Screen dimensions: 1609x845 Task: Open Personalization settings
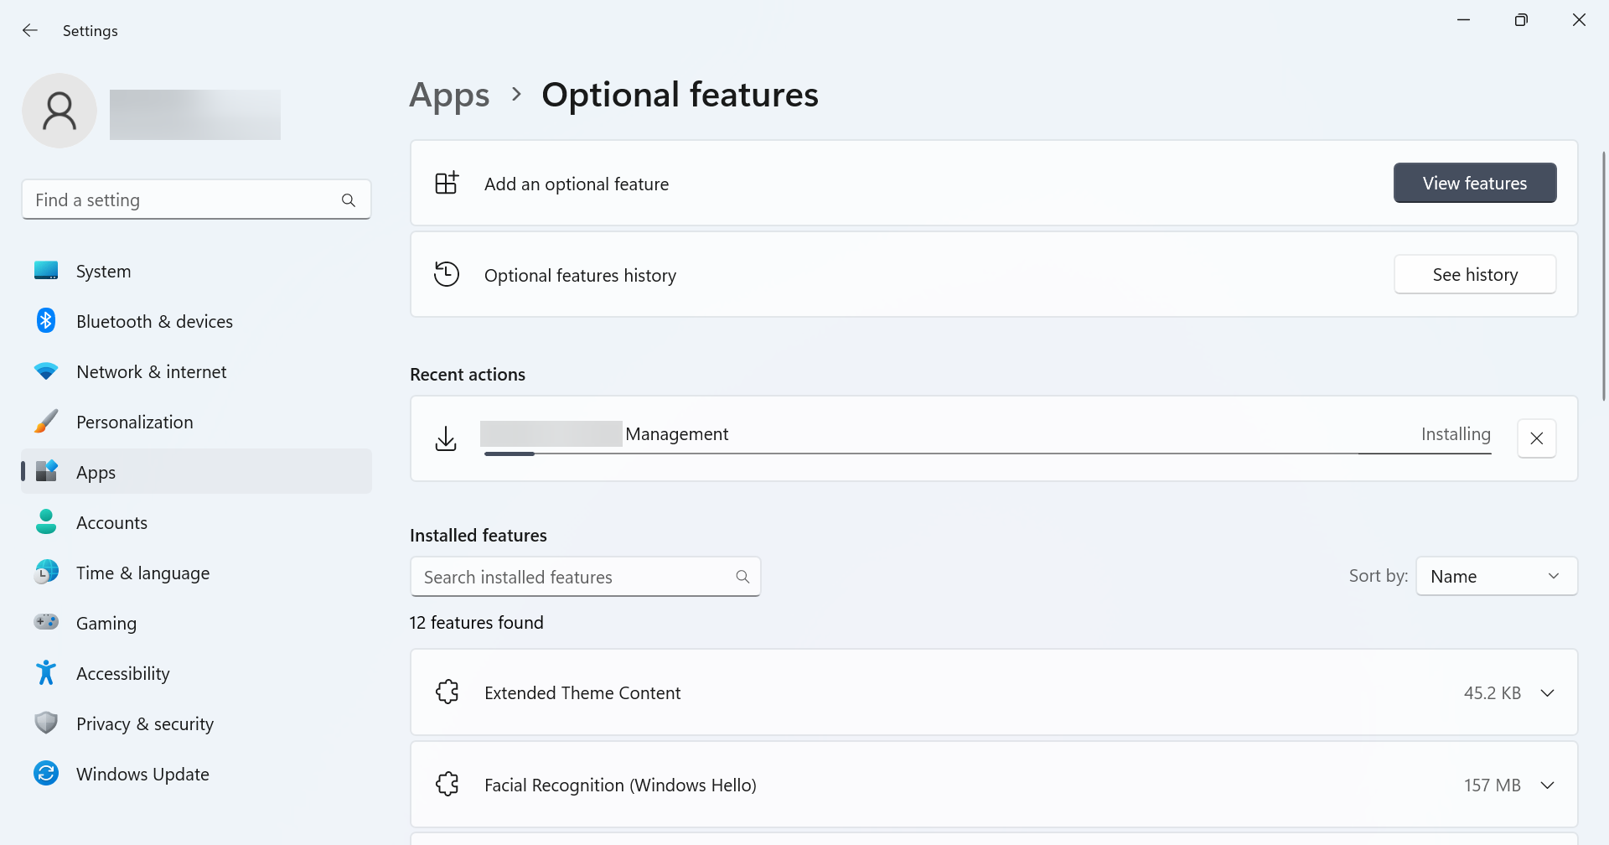pos(134,422)
